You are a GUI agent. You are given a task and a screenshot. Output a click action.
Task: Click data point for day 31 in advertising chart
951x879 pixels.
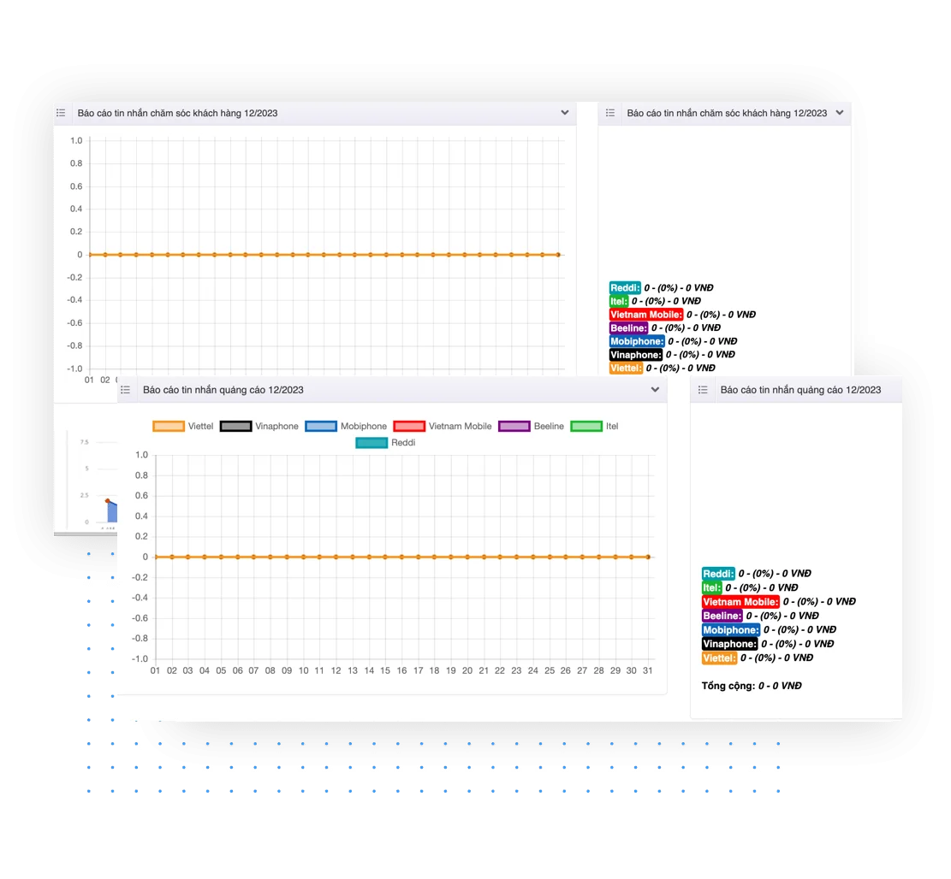pyautogui.click(x=648, y=557)
